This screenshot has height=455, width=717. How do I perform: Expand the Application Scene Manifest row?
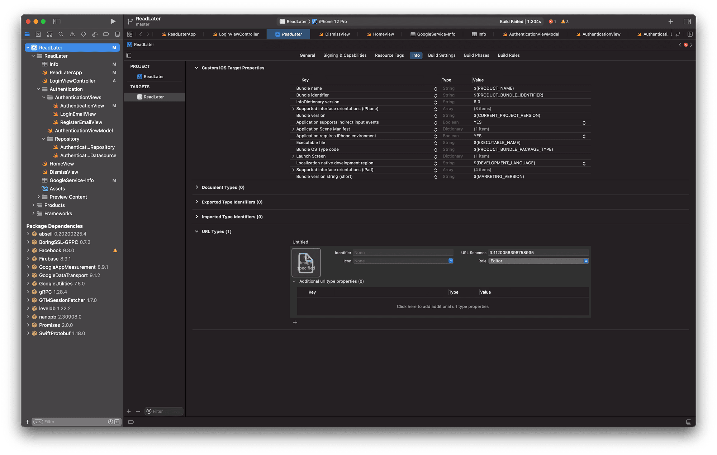293,129
